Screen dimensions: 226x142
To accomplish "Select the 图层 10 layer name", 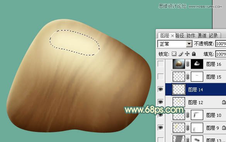I will point(214,115).
